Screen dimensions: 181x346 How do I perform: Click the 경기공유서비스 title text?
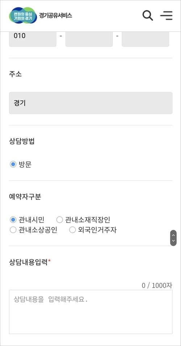point(55,16)
